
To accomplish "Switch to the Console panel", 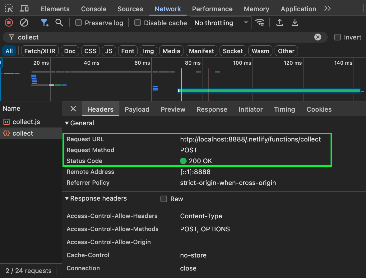I will pos(94,9).
